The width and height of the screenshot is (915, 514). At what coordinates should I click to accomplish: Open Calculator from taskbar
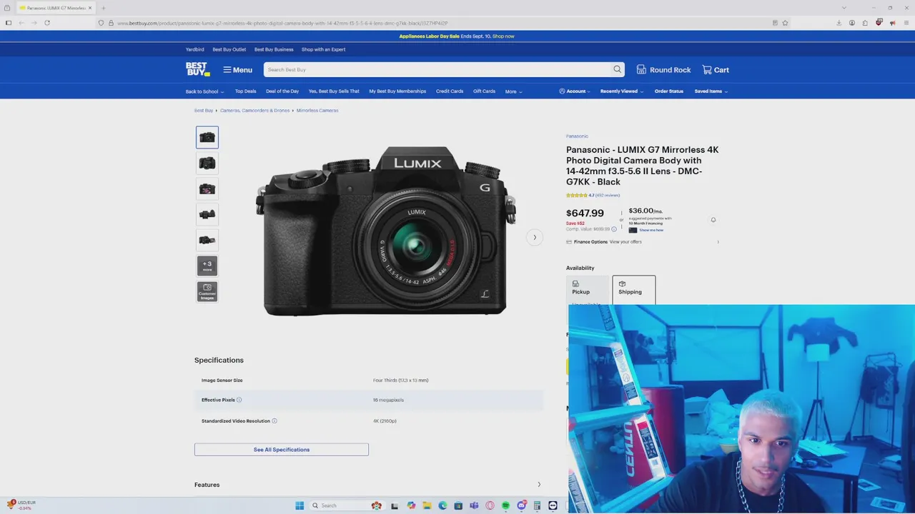[x=537, y=505]
